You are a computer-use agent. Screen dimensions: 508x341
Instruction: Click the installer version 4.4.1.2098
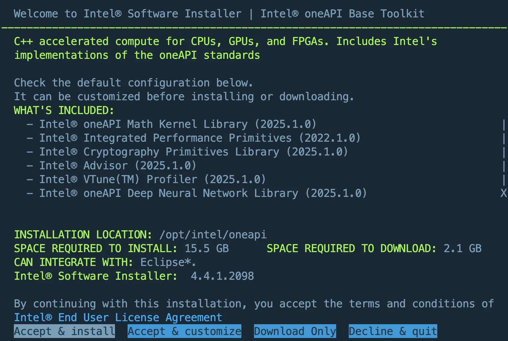click(x=222, y=276)
